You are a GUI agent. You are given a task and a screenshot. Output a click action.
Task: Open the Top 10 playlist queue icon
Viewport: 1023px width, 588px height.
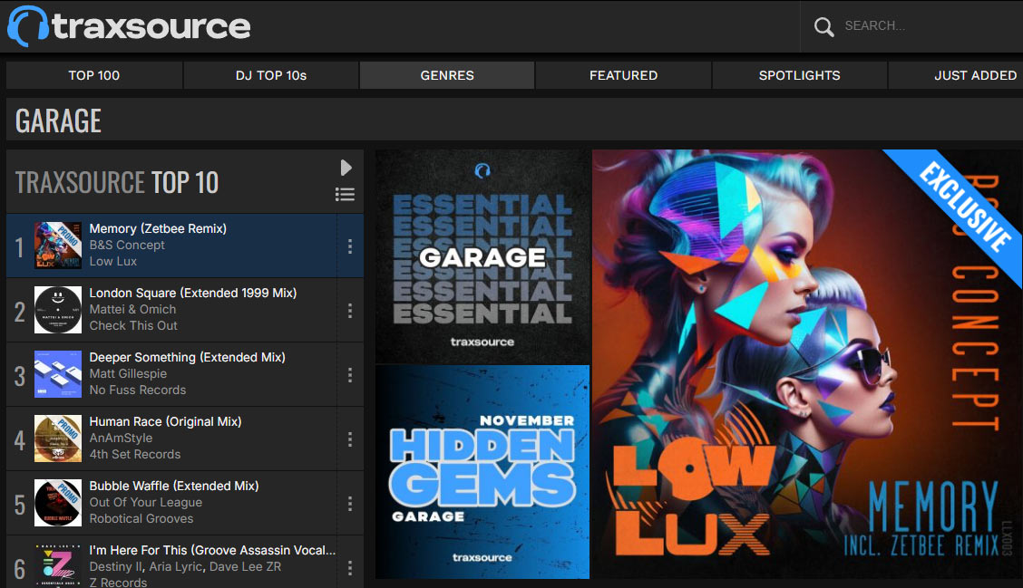click(345, 194)
